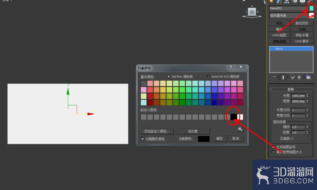Select the pale yellow swatch starting third palette row
317x190 pixels.
click(144, 96)
